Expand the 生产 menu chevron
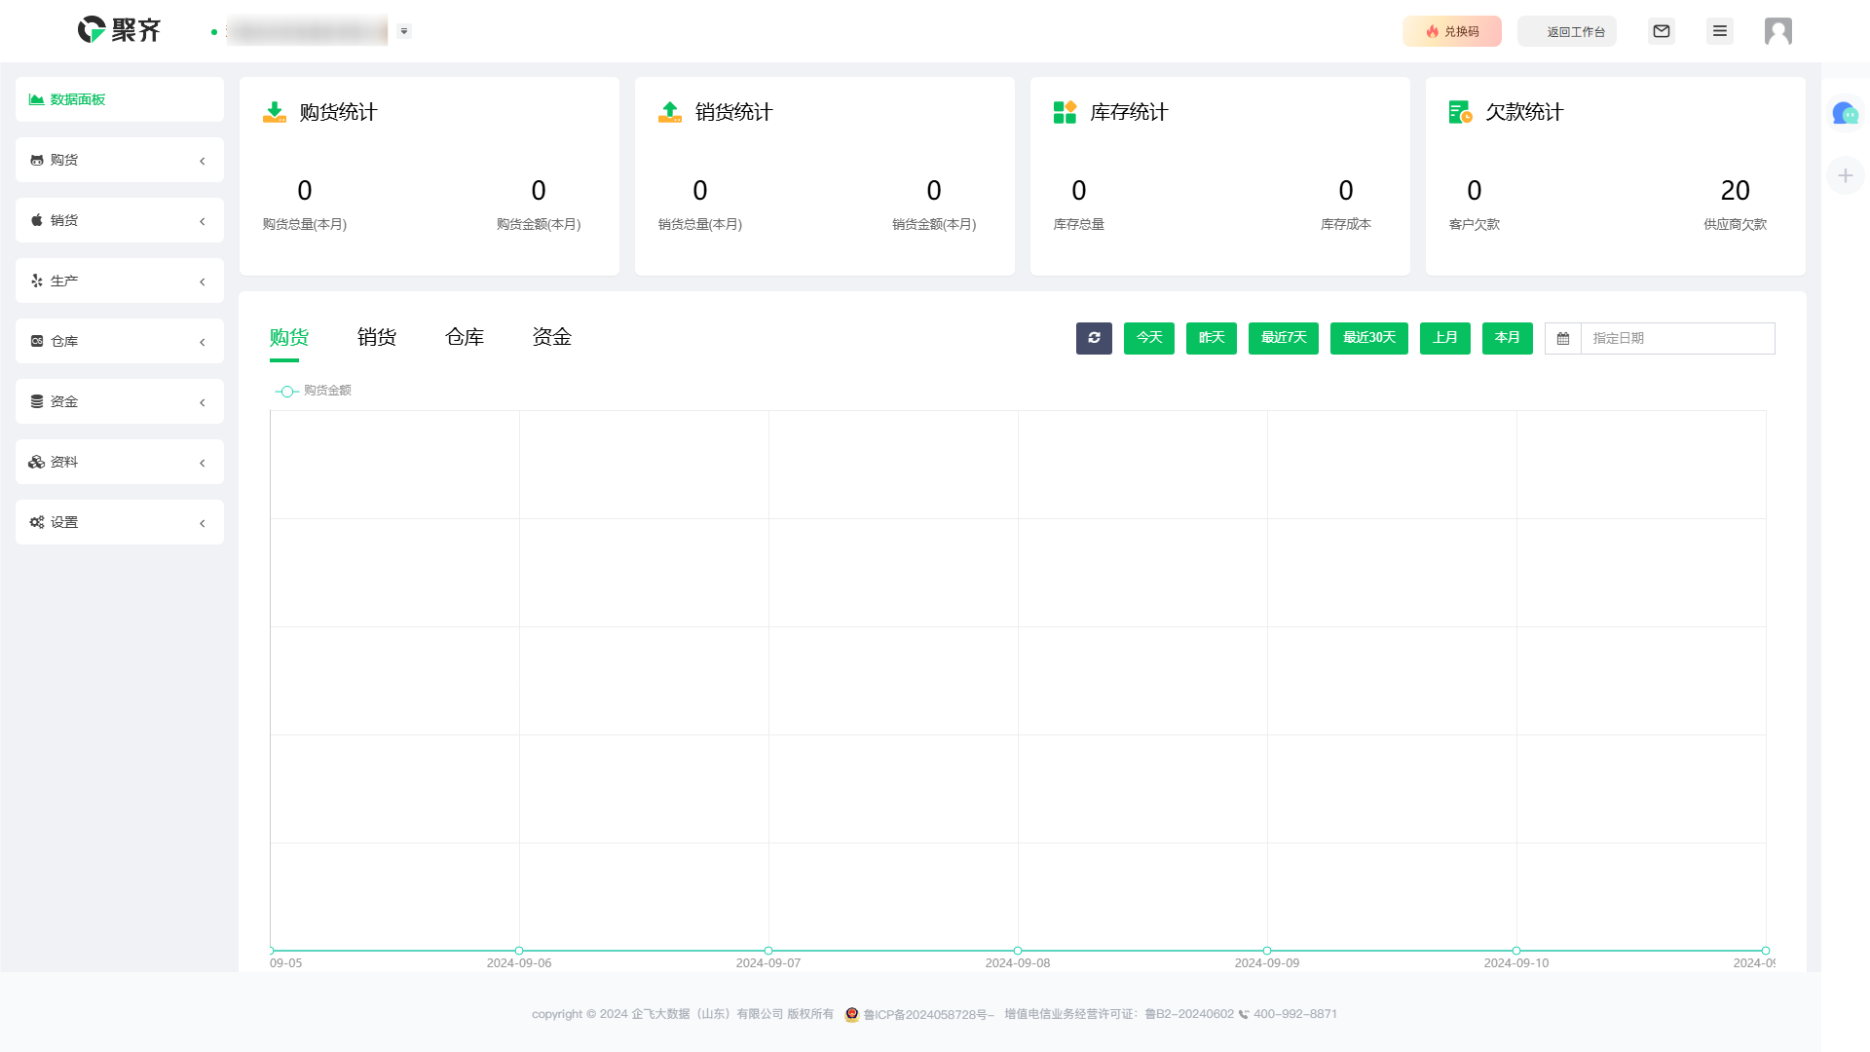Image resolution: width=1870 pixels, height=1052 pixels. [x=203, y=282]
